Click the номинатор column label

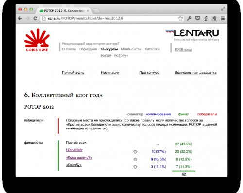135,114
